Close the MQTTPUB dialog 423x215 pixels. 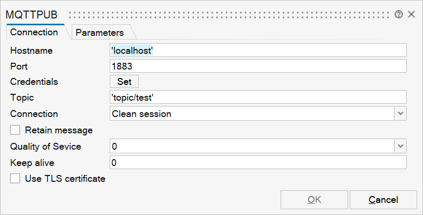point(411,14)
